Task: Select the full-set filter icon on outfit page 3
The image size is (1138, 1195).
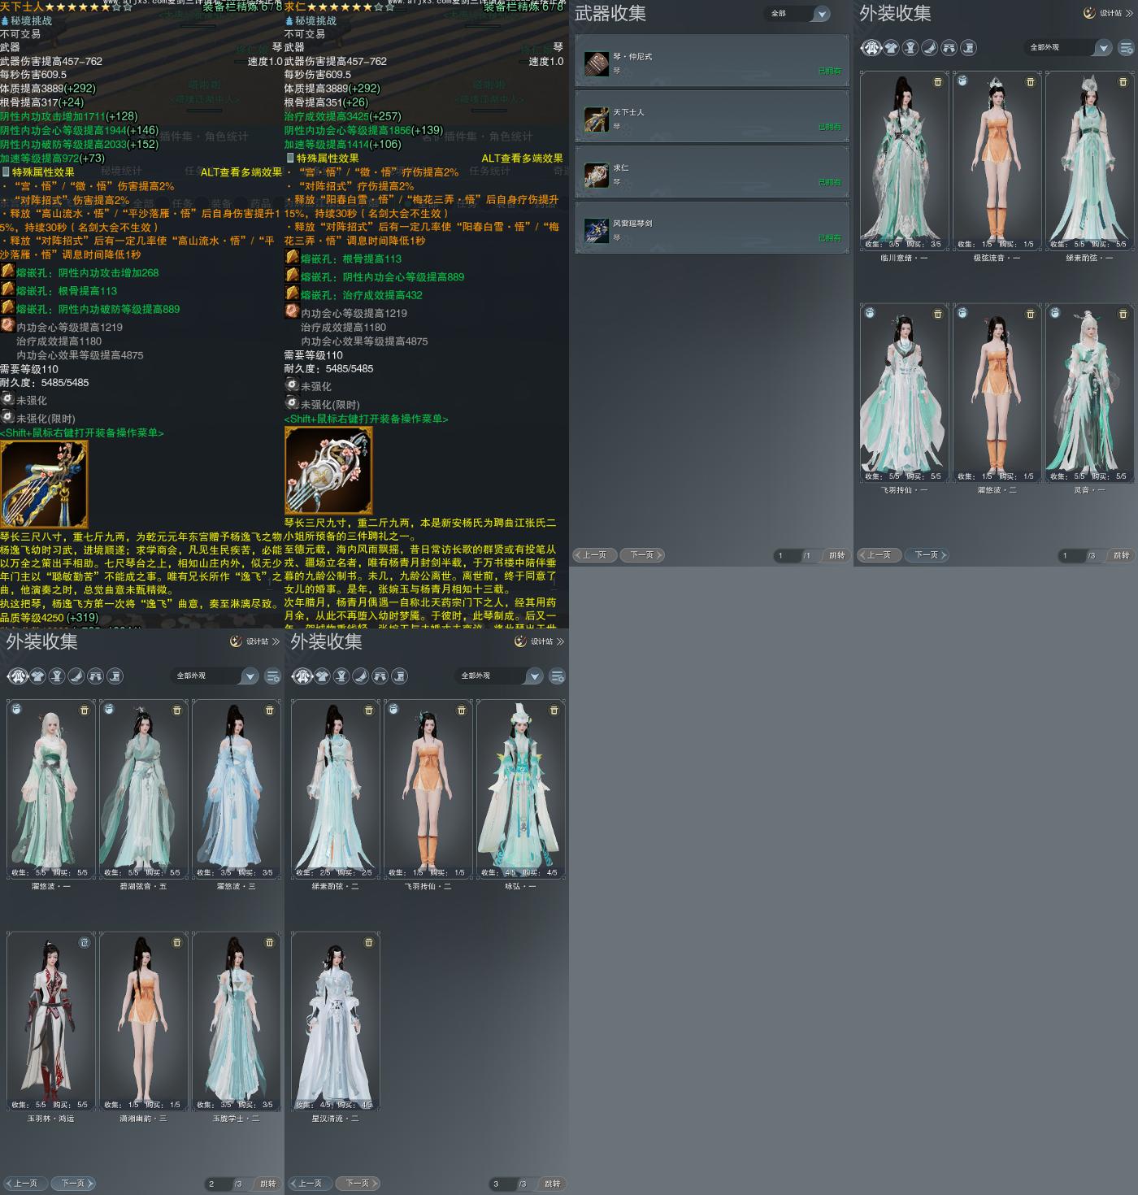Action: coord(303,676)
